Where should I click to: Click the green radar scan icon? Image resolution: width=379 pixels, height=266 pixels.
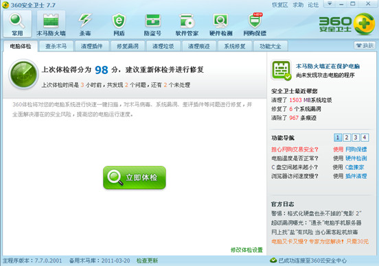tap(23, 74)
